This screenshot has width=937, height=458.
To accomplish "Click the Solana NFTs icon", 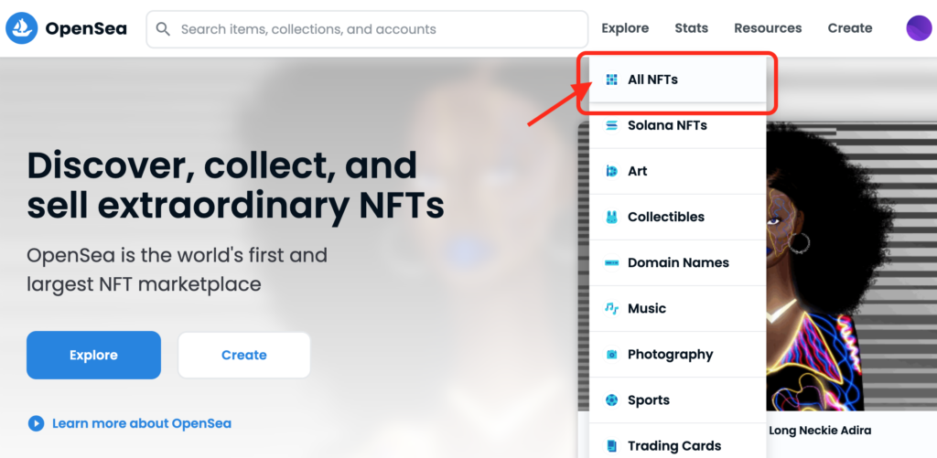I will tap(611, 125).
